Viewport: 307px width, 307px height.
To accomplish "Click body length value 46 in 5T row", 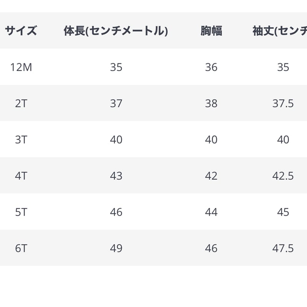I will tap(116, 212).
